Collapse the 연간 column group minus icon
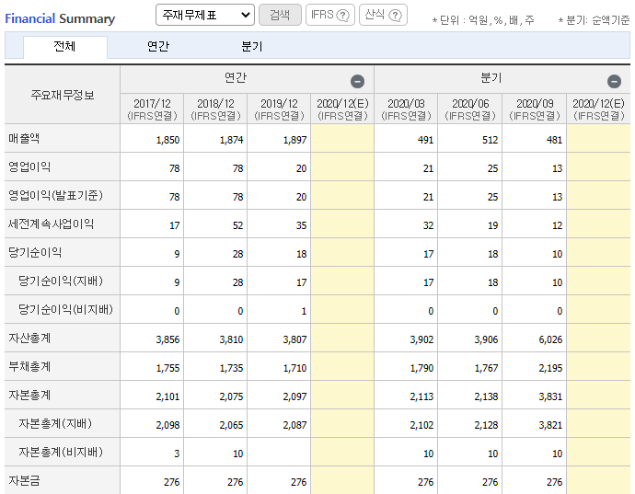 [x=357, y=81]
